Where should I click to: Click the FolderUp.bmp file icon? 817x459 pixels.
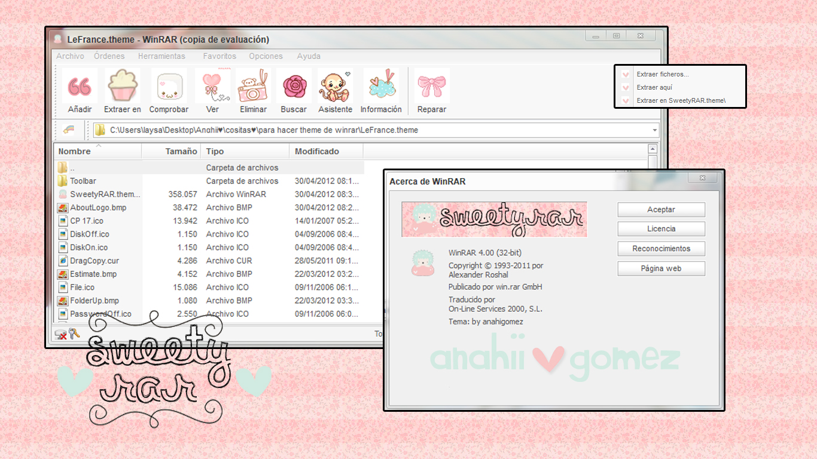62,301
